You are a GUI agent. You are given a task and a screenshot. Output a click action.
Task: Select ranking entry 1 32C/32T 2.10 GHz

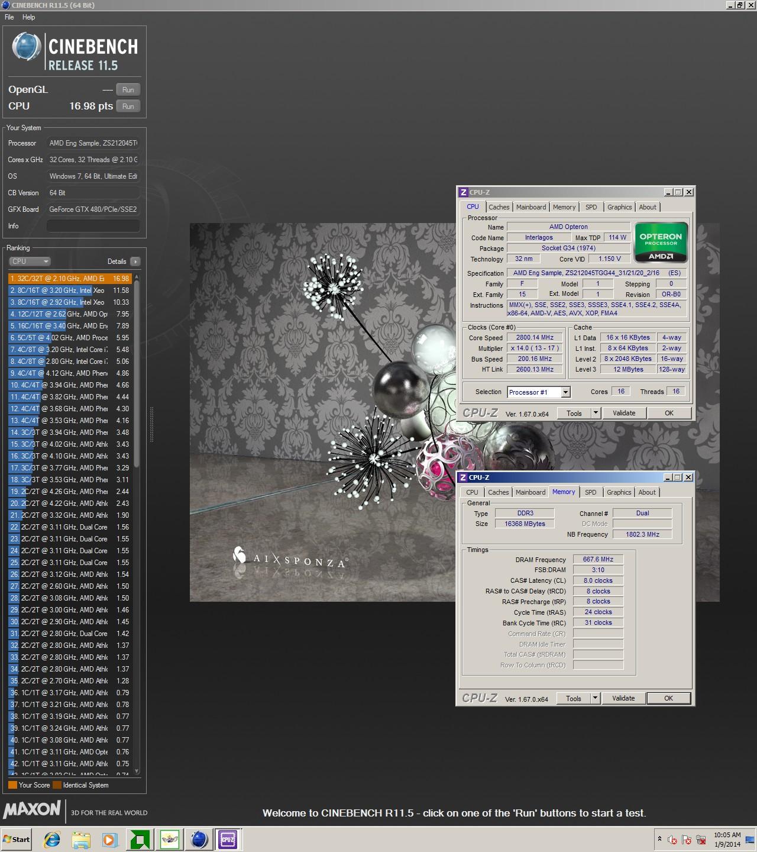pyautogui.click(x=69, y=279)
